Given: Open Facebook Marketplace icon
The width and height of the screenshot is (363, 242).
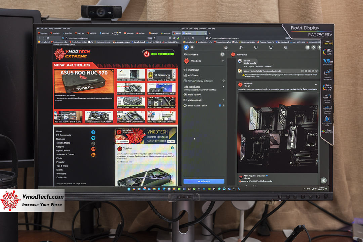Looking at the screenshot, I should coord(271,47).
